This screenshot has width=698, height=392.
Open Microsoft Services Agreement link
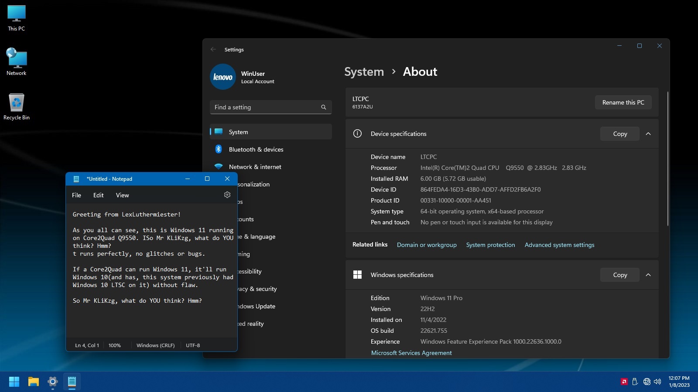click(x=411, y=353)
